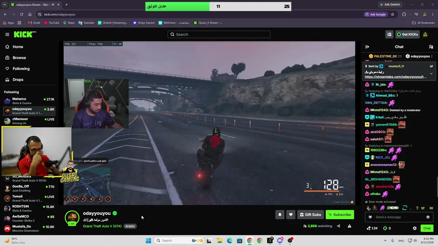This screenshot has height=246, width=438.
Task: Follow odayyouyou with the heart button
Action: [291, 215]
